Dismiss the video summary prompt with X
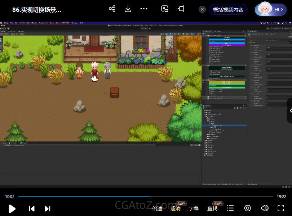Screen dimensions: 292x216 203,9
